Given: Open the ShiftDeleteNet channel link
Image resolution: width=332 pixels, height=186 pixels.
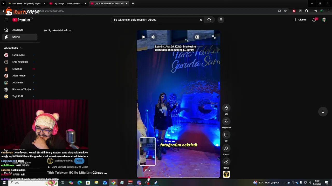Looking at the screenshot, I should tap(64, 161).
